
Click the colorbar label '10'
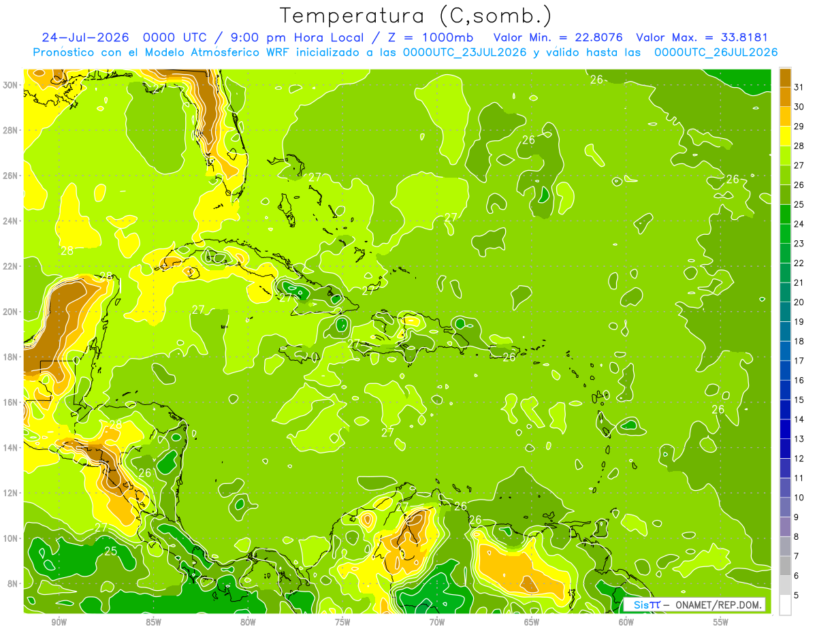tap(799, 498)
